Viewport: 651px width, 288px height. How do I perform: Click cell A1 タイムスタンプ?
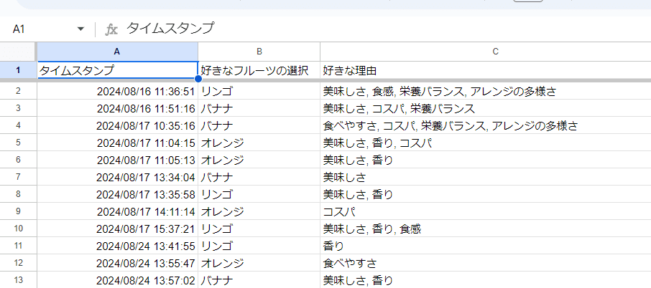coord(118,70)
